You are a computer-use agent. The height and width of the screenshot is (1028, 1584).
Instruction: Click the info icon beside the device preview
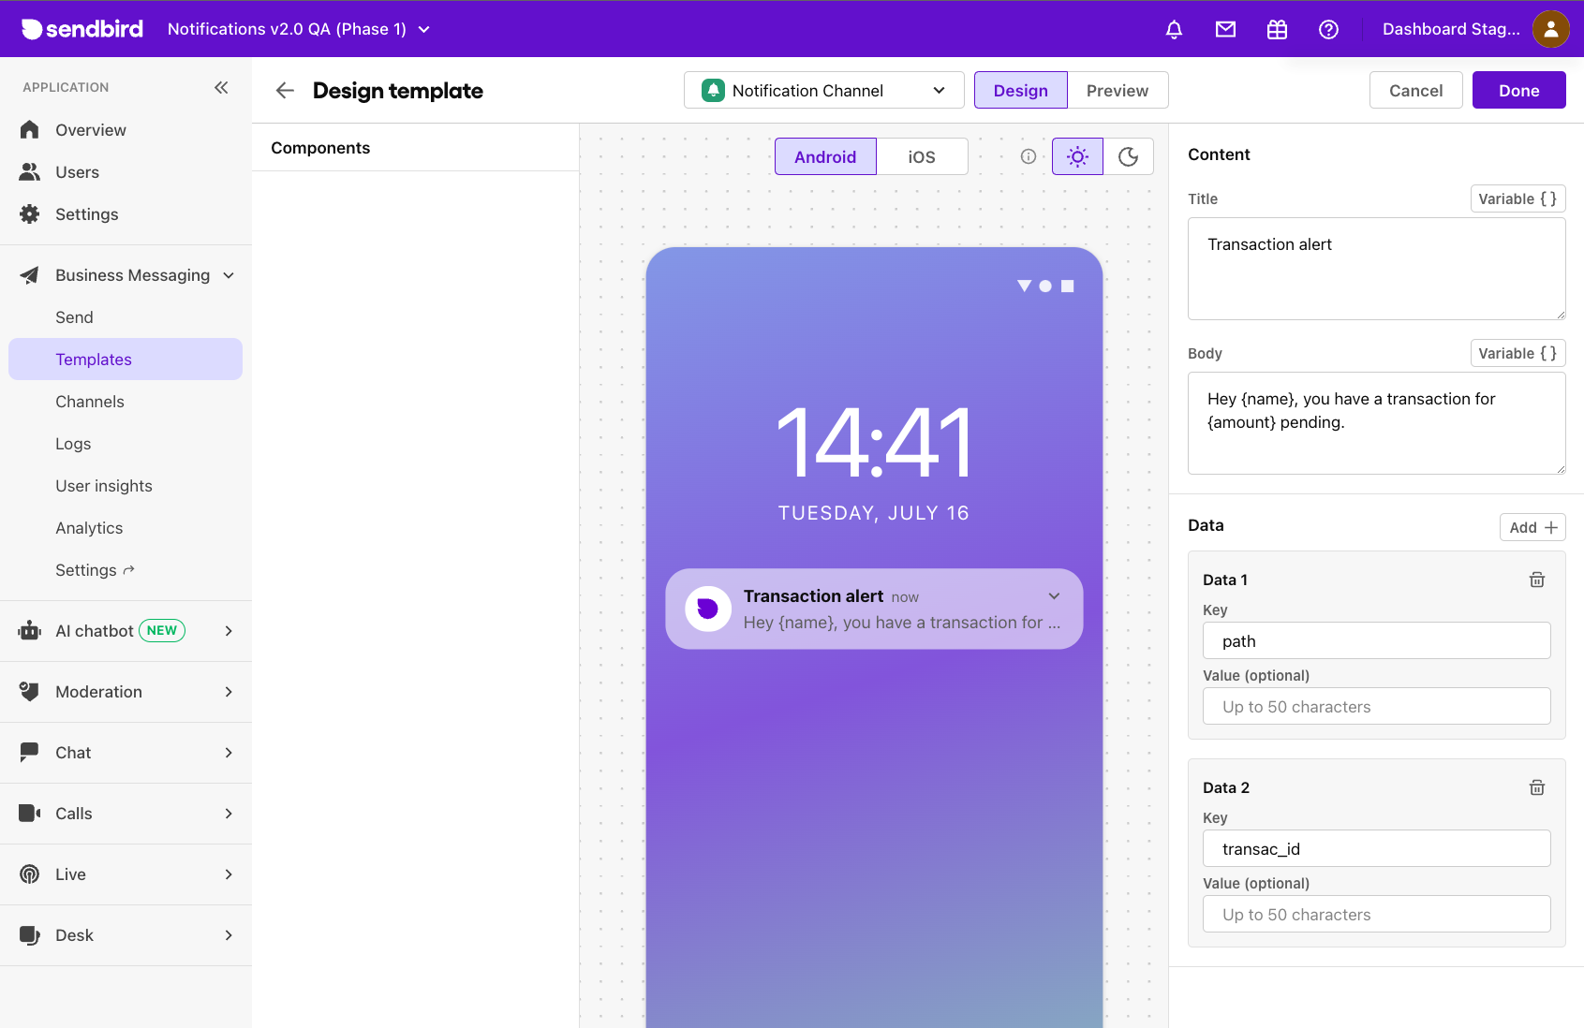[x=1028, y=156]
